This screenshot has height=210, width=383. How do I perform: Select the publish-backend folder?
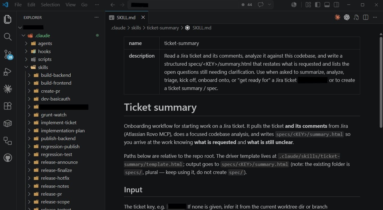pos(58,138)
